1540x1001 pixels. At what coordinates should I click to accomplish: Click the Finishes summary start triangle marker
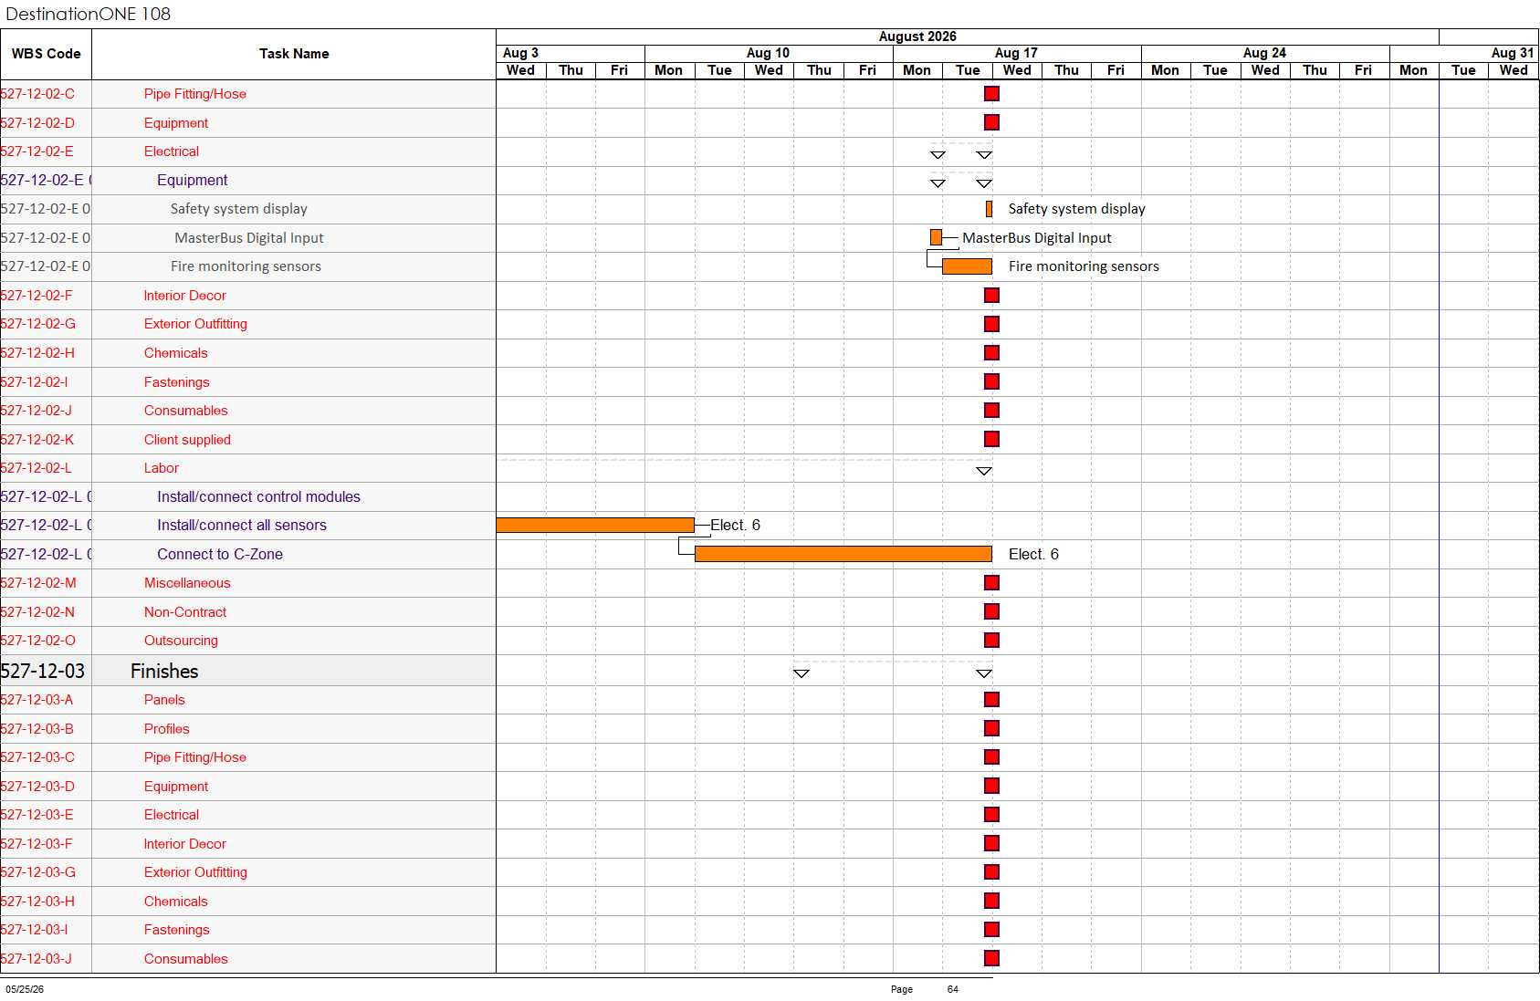click(x=801, y=673)
